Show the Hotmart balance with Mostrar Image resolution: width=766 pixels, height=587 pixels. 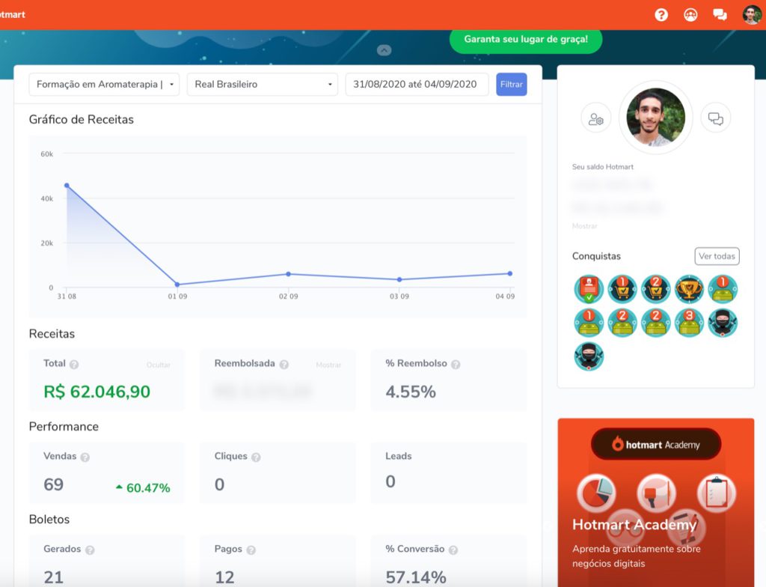click(585, 226)
